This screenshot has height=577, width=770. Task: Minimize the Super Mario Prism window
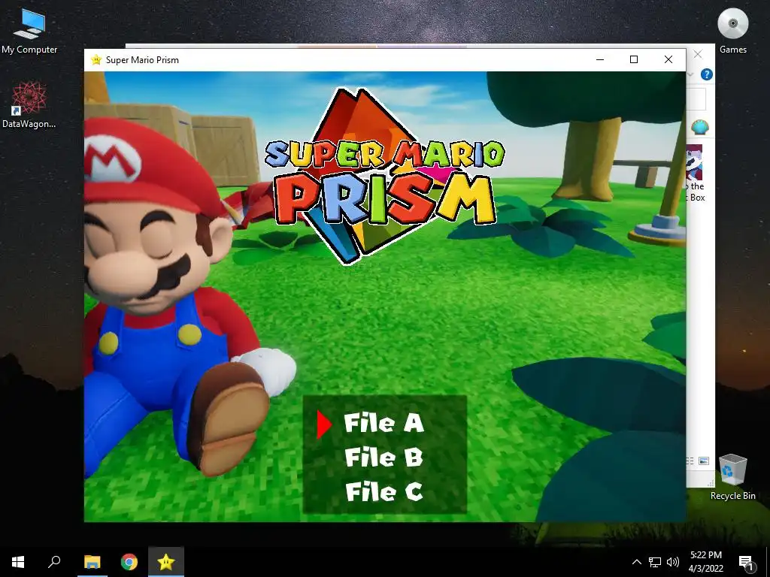(x=599, y=60)
